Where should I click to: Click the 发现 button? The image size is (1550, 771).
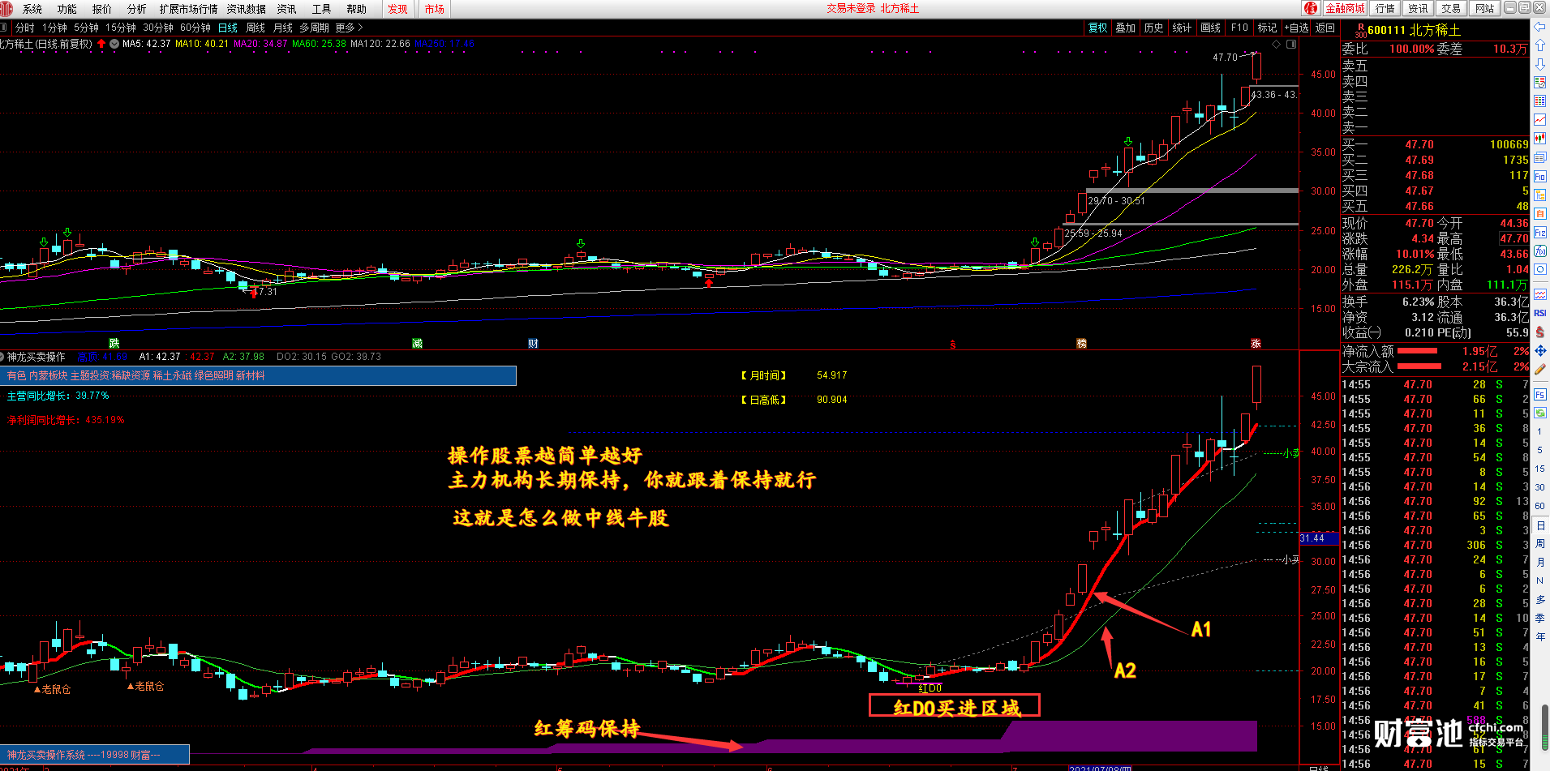397,9
